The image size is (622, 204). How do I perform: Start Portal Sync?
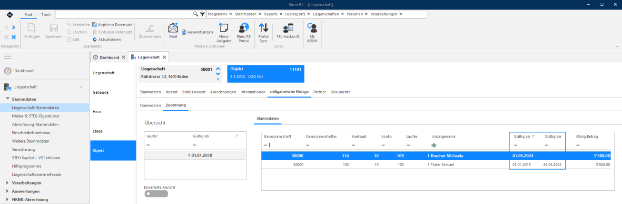[x=263, y=32]
